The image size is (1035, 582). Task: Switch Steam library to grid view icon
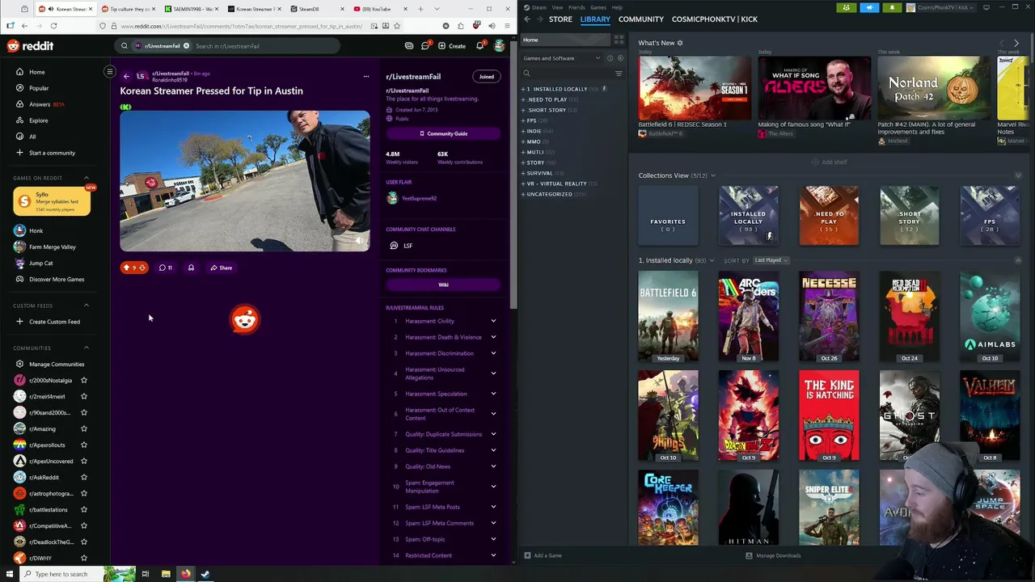[619, 40]
